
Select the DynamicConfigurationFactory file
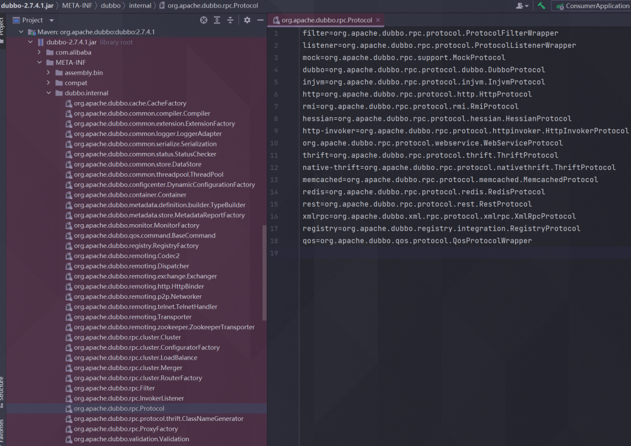160,184
